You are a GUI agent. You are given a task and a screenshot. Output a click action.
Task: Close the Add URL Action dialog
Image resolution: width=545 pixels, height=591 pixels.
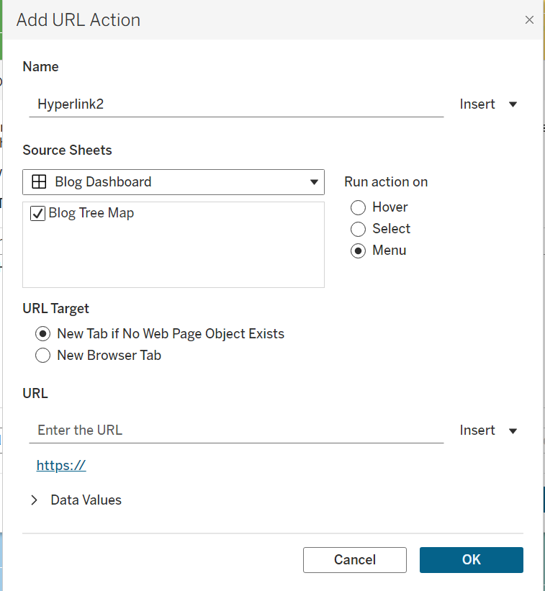click(x=529, y=20)
